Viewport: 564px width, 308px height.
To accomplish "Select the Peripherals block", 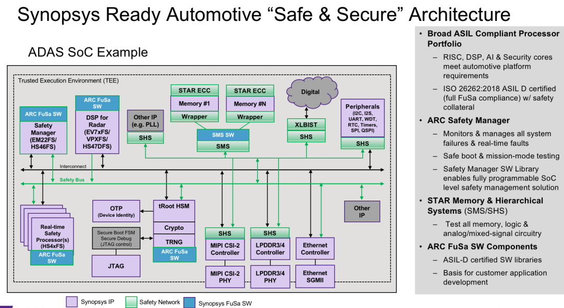I will (362, 118).
